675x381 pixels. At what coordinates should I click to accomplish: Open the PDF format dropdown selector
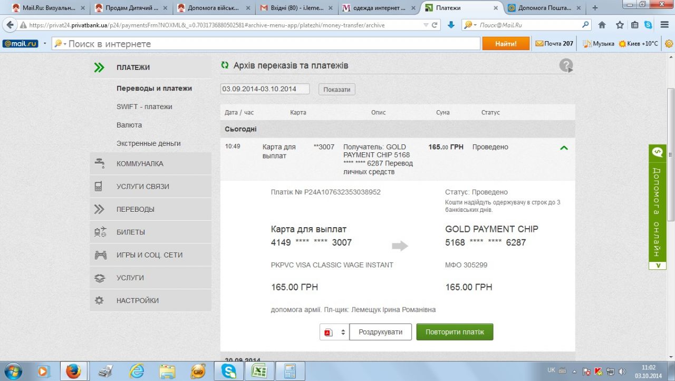tap(334, 332)
